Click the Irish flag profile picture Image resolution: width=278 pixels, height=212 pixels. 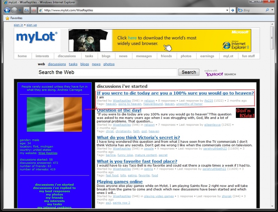coord(55,114)
